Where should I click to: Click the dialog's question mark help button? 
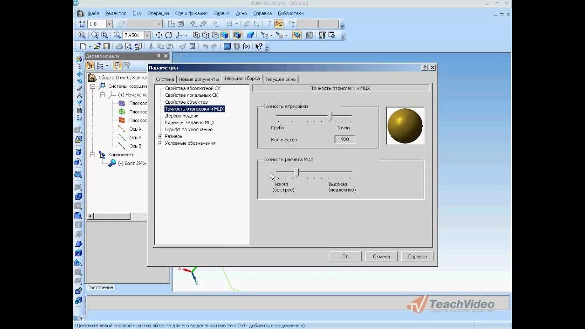pyautogui.click(x=425, y=67)
